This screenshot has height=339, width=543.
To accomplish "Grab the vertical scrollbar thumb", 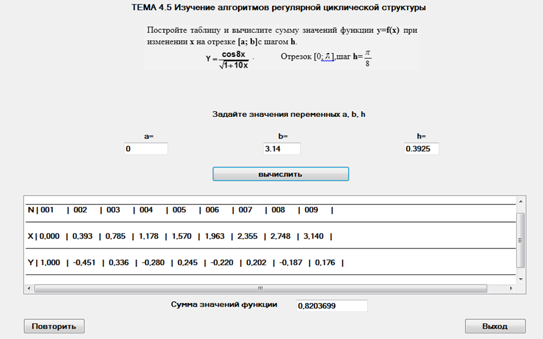I will (521, 240).
